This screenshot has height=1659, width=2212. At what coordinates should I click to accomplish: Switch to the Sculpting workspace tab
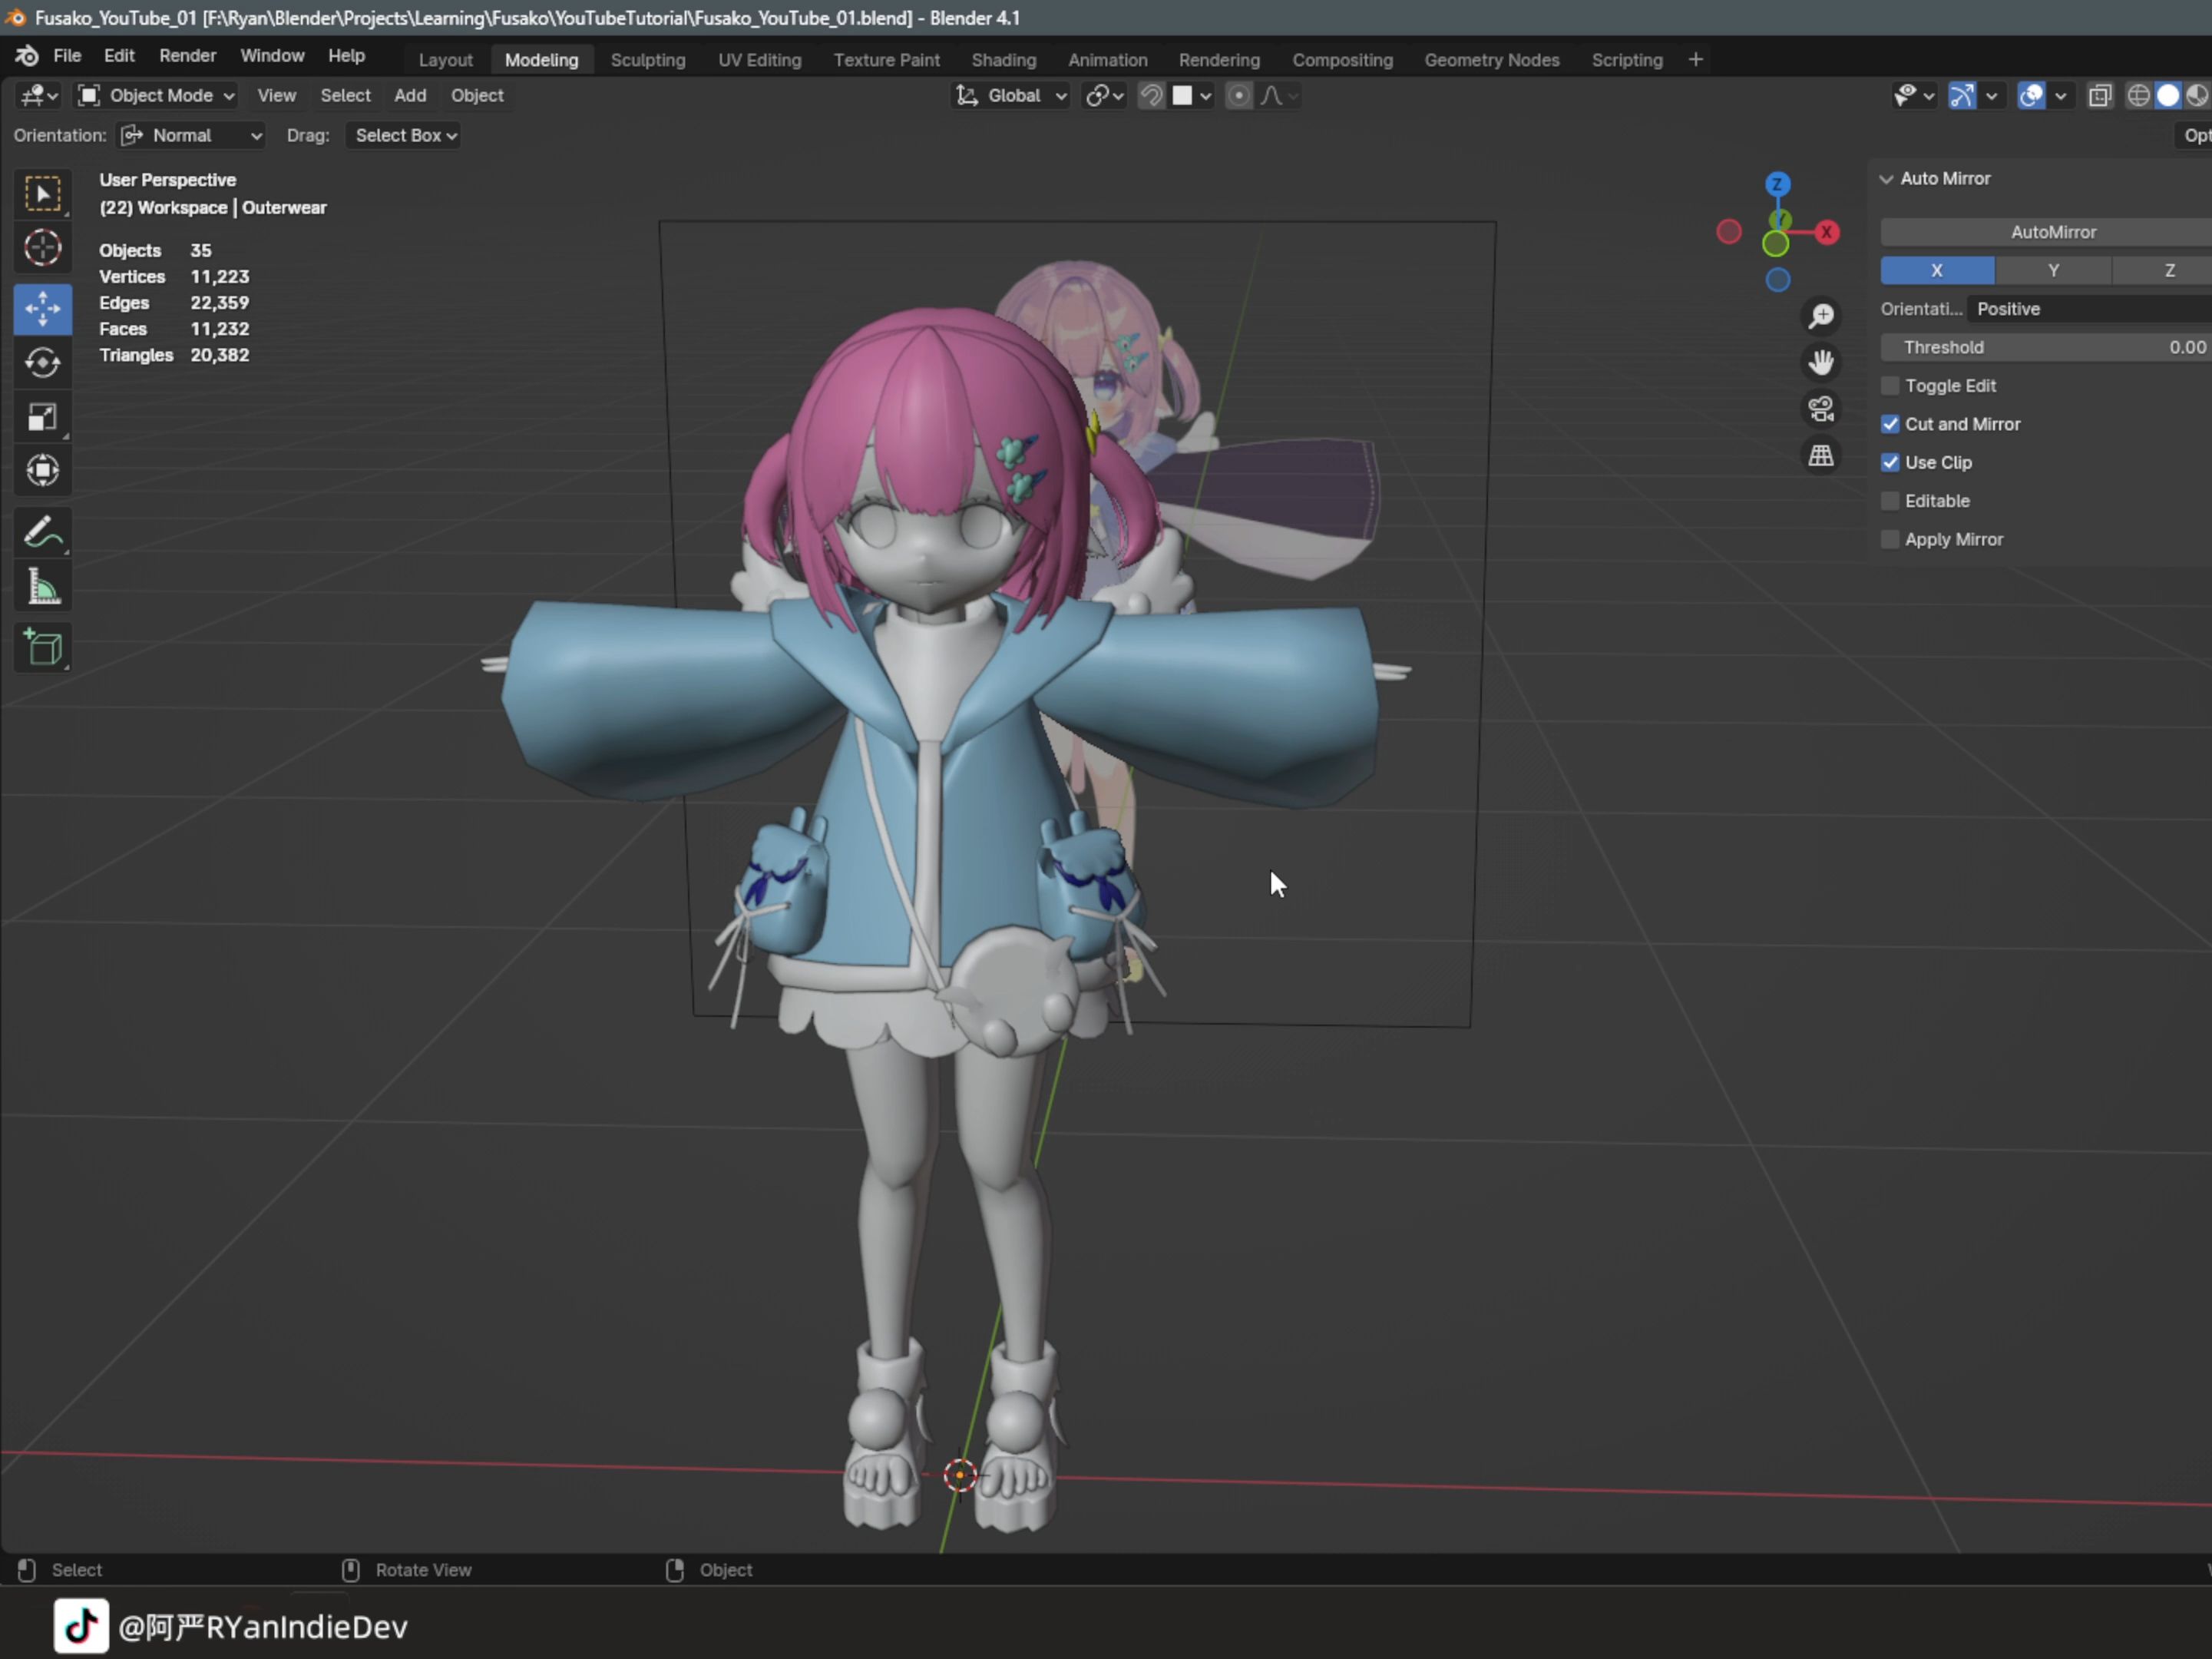click(x=647, y=60)
